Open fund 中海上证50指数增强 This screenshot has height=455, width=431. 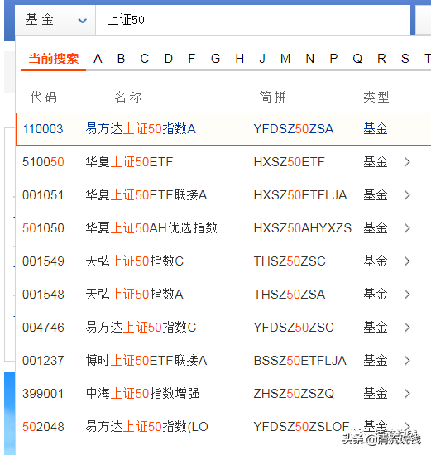pos(142,394)
